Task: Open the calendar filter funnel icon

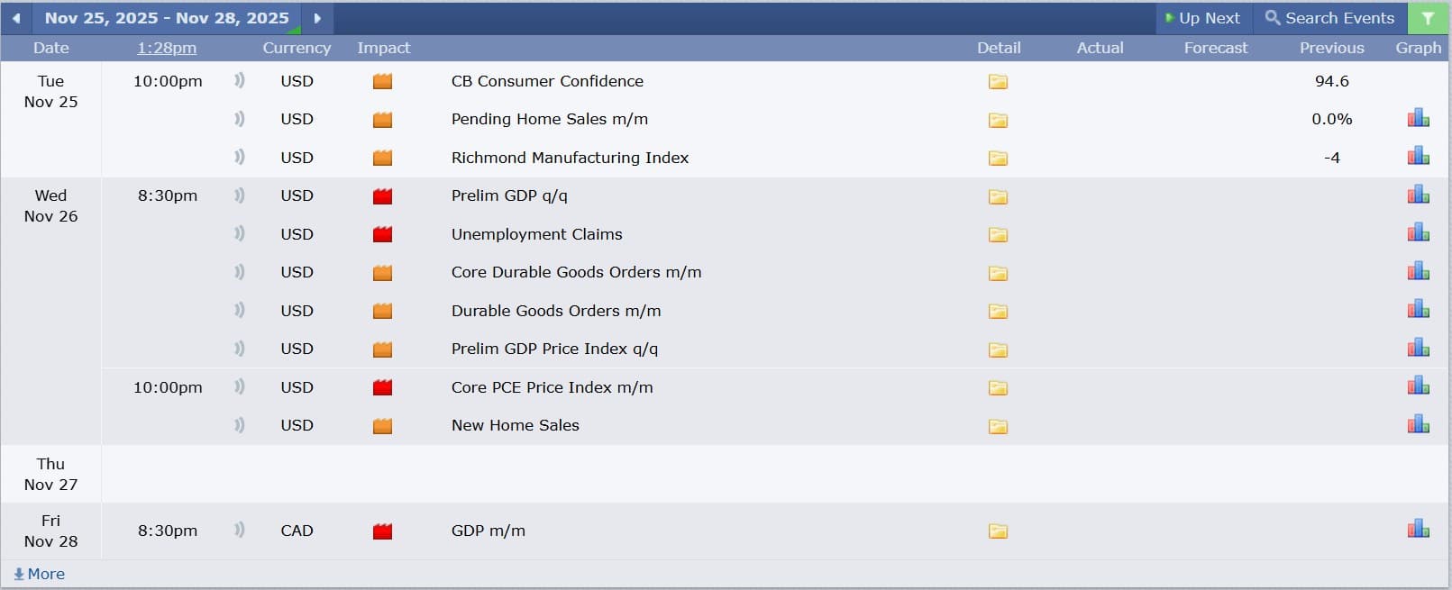Action: pos(1428,18)
